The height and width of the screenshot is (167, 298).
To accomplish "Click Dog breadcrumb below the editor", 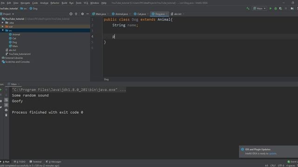I will pyautogui.click(x=106, y=79).
